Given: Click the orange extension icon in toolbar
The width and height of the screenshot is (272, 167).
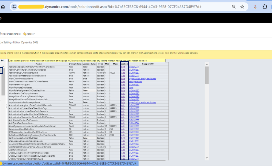Looking at the screenshot, I should coord(255,6).
